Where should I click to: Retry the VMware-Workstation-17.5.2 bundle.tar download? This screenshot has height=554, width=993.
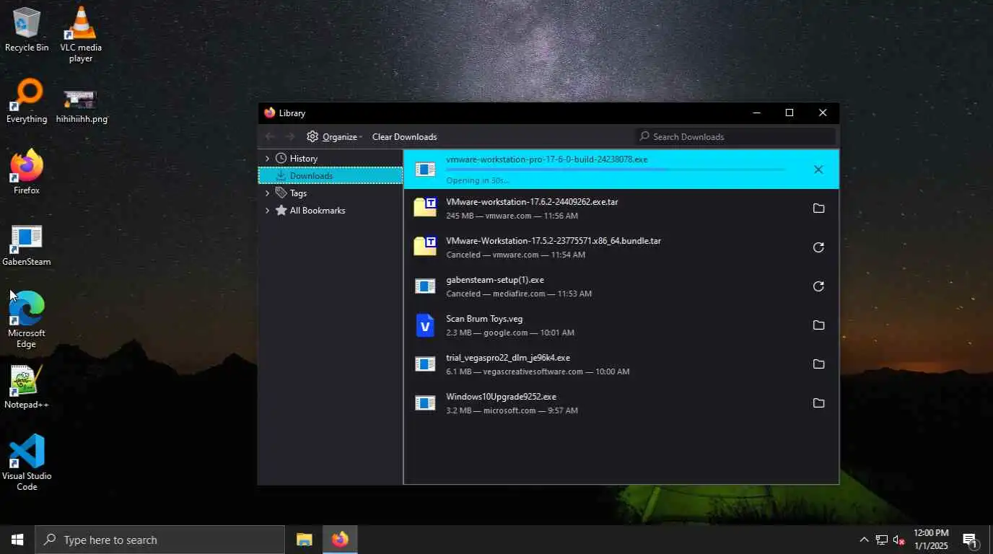tap(818, 247)
